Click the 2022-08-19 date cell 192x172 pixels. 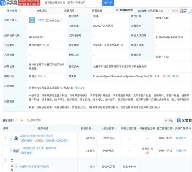[129, 166]
